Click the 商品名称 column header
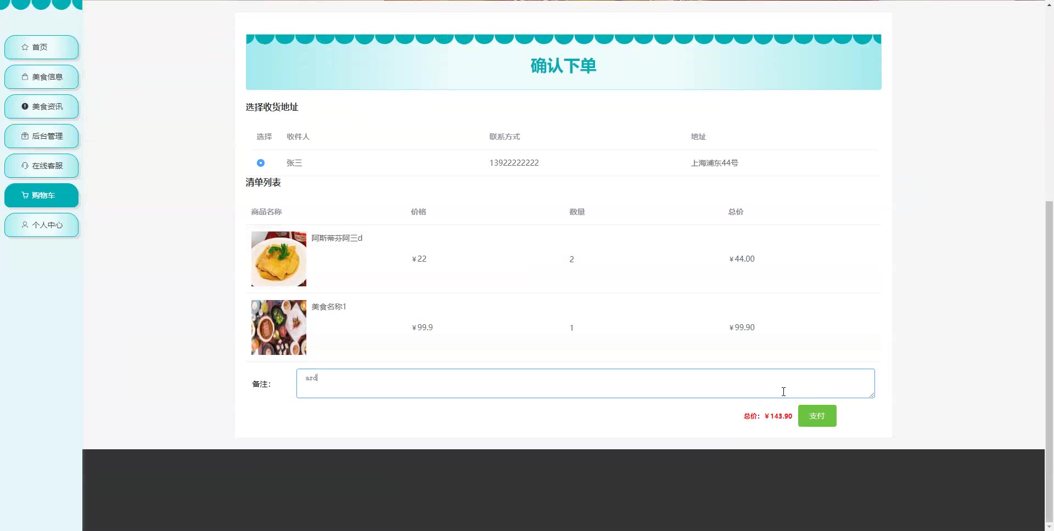 pos(266,212)
